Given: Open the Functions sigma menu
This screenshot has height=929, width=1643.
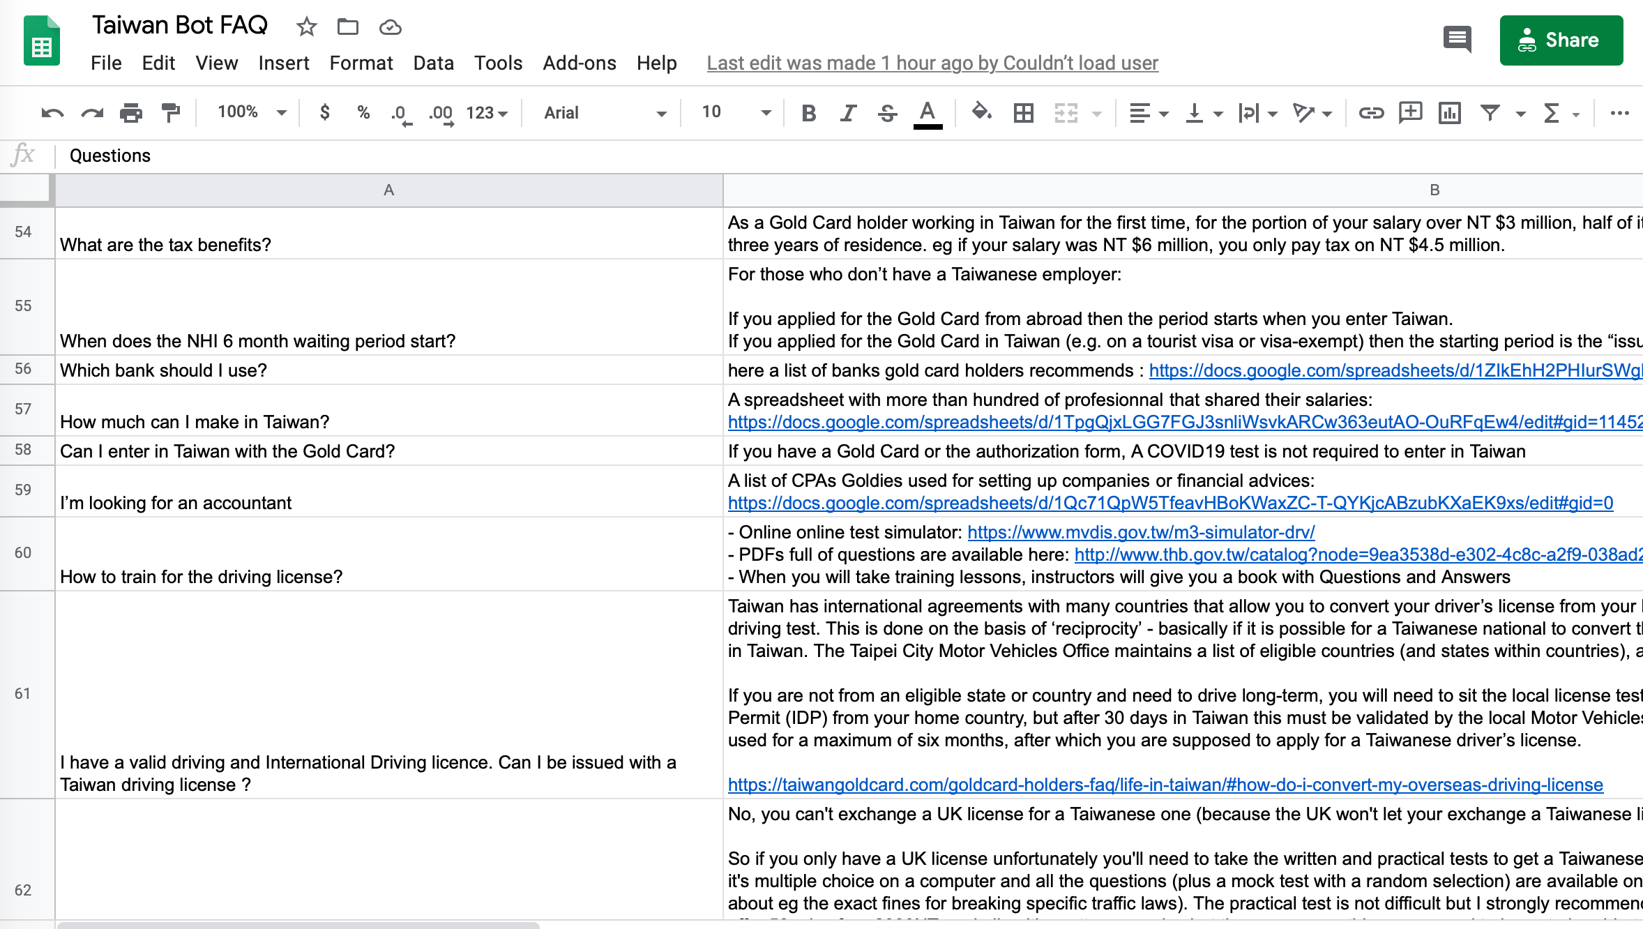Looking at the screenshot, I should tap(1561, 113).
